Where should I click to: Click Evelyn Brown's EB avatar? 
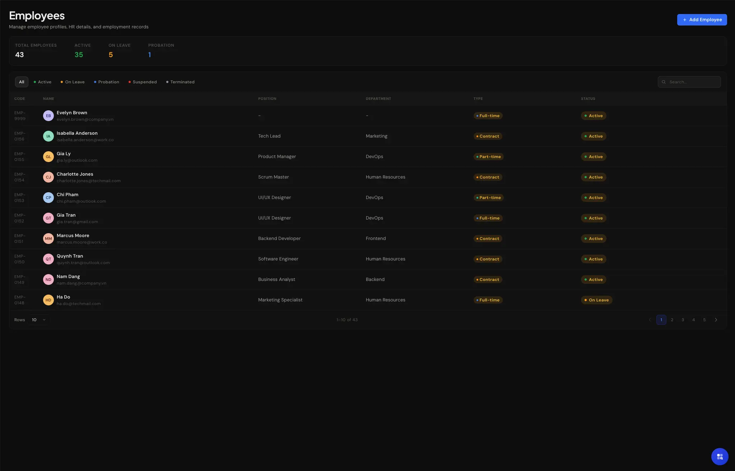[x=48, y=116]
